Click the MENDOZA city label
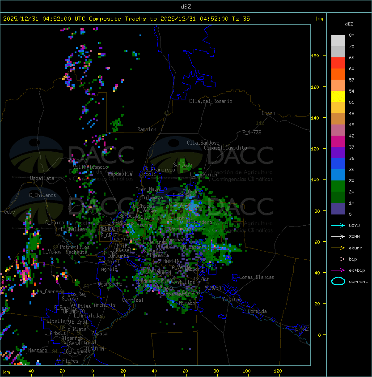Image resolution: width=372 pixels, height=377 pixels. [109, 229]
